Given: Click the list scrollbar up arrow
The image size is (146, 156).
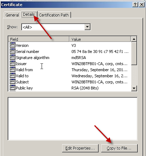Looking at the screenshot, I should (x=134, y=39).
